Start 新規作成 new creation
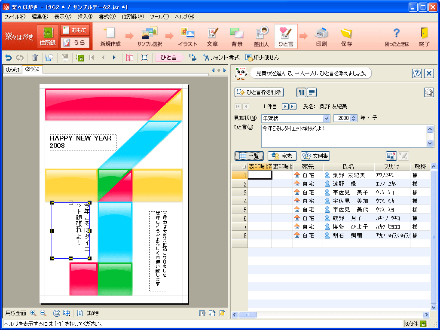Screen dimensions: 440x330 pyautogui.click(x=110, y=37)
